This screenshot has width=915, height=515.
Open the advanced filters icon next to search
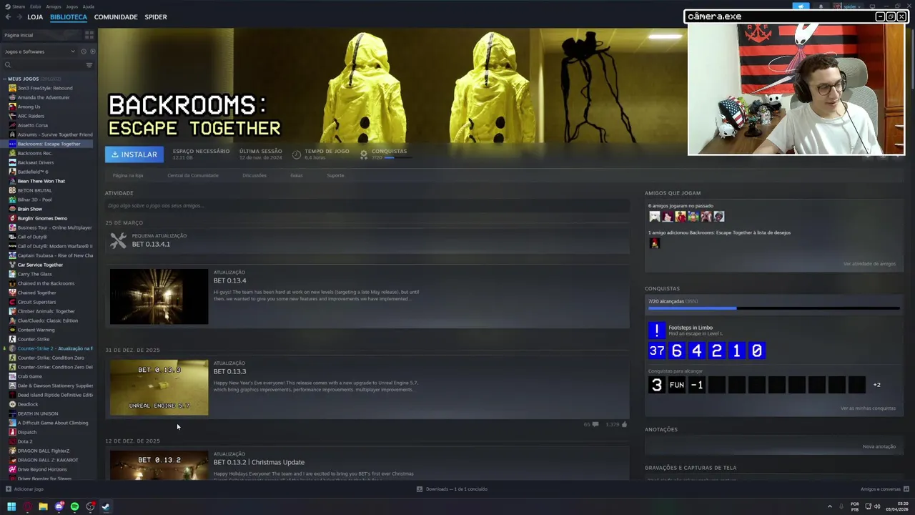(89, 65)
